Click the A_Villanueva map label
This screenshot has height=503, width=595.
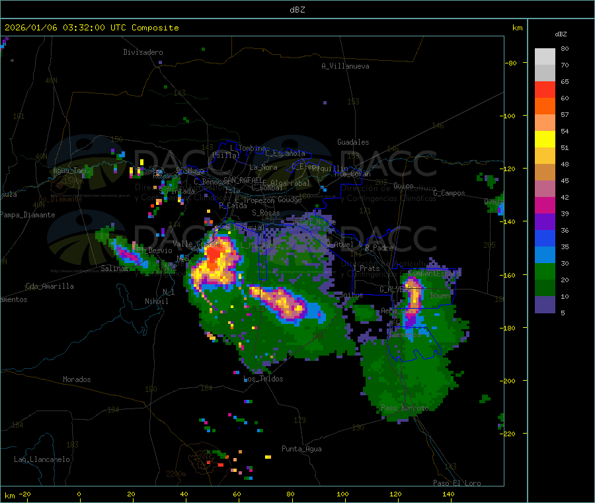tap(345, 66)
